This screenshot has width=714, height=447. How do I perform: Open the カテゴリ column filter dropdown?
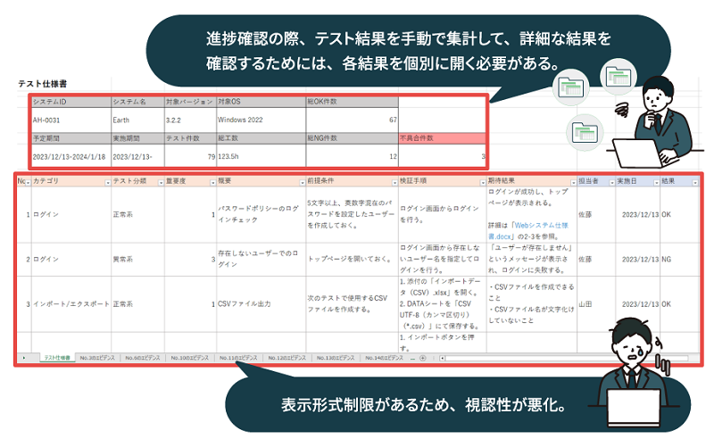(x=108, y=183)
